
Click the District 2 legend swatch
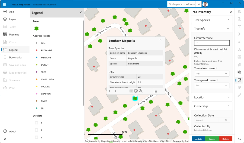click(x=36, y=130)
